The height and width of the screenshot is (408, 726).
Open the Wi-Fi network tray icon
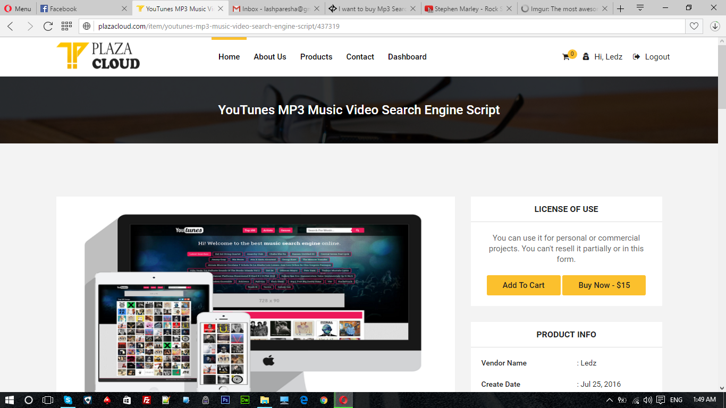tap(636, 400)
